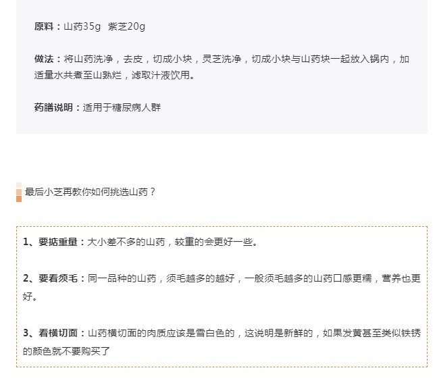Viewport: 441px width, 389px height.
Task: Click the text 滤取汁液饮用
Action: [161, 76]
